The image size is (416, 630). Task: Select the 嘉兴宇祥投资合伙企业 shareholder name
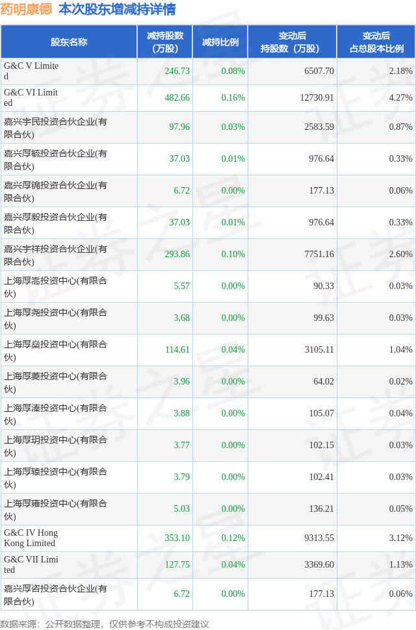(x=55, y=255)
